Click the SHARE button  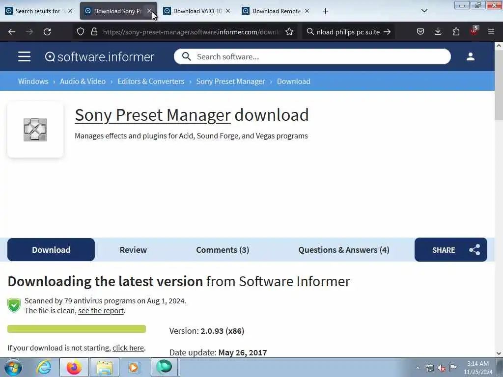click(451, 250)
